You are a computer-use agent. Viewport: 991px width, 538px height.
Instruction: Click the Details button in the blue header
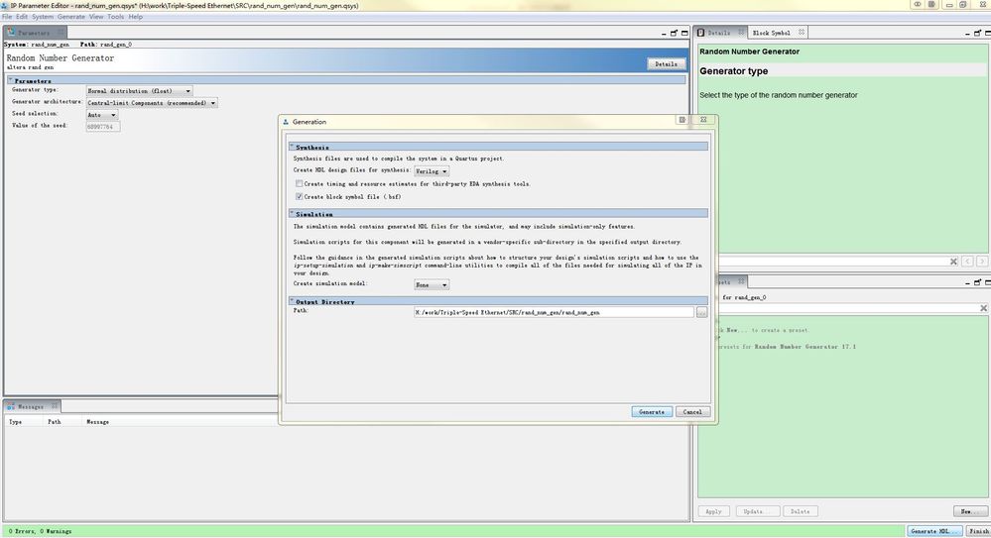[x=667, y=63]
